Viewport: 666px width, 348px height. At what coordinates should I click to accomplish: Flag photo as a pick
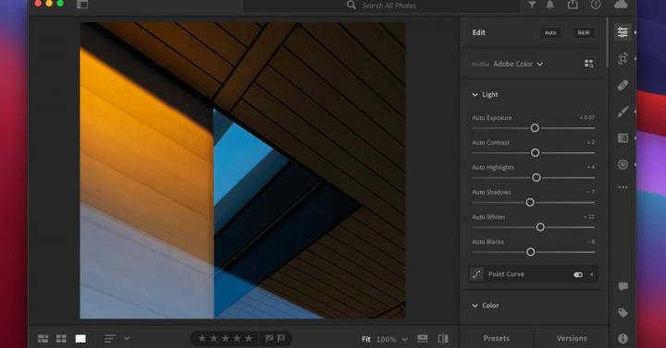tap(269, 338)
